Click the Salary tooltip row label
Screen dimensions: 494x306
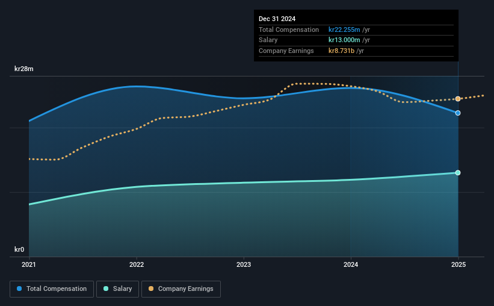point(268,40)
